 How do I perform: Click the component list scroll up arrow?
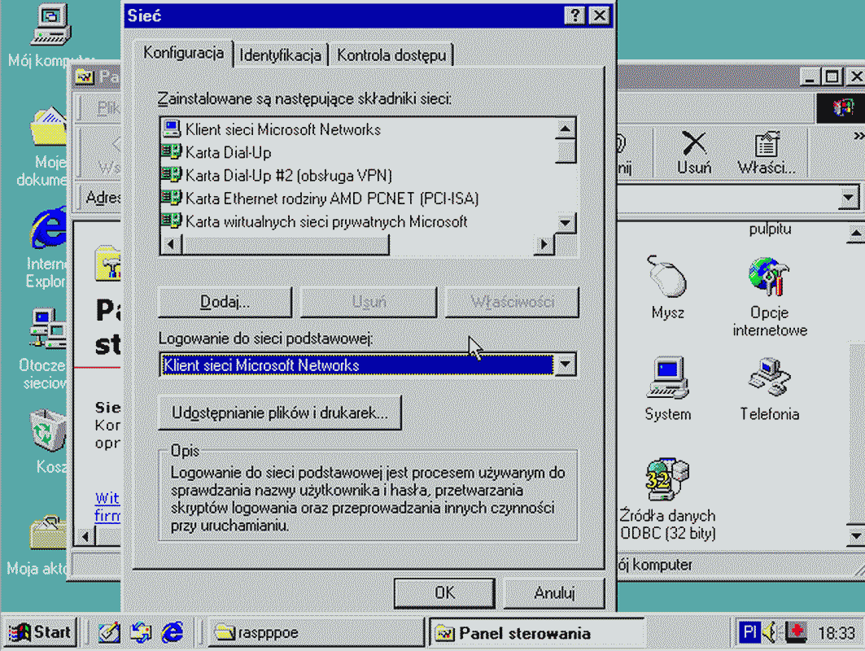coord(565,129)
